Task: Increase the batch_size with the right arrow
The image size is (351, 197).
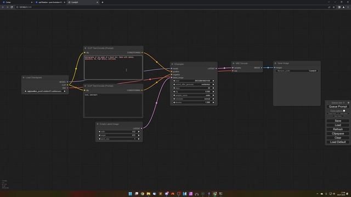Action: (x=139, y=139)
